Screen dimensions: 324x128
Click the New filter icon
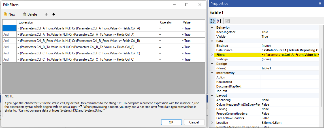tap(5, 14)
